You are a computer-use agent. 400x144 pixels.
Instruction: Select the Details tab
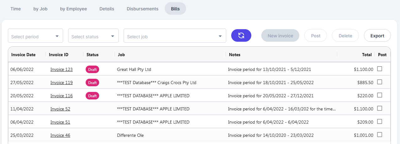coord(107,9)
